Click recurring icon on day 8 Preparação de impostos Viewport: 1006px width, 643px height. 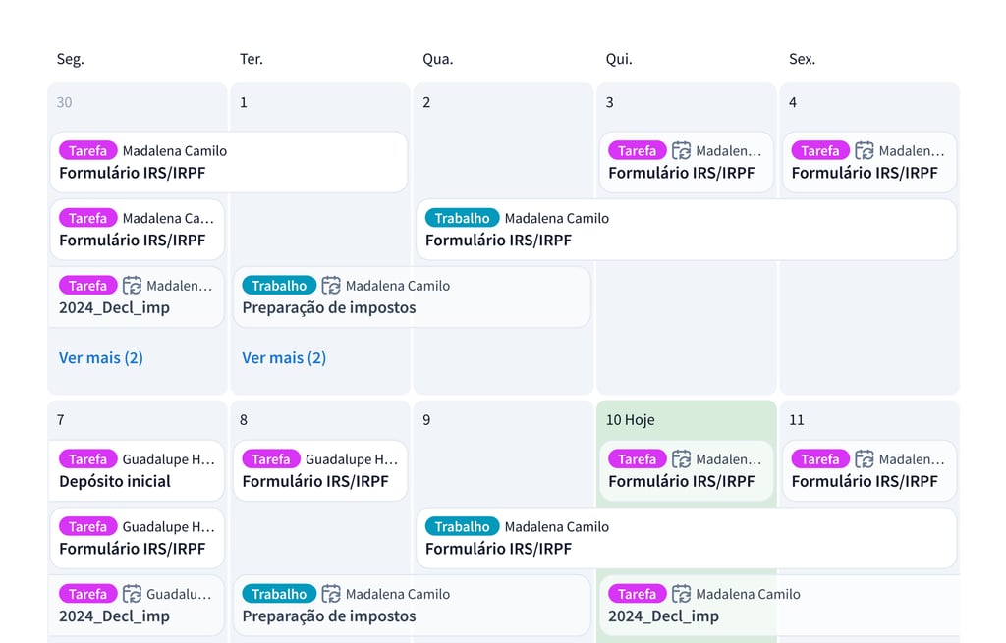click(x=331, y=594)
